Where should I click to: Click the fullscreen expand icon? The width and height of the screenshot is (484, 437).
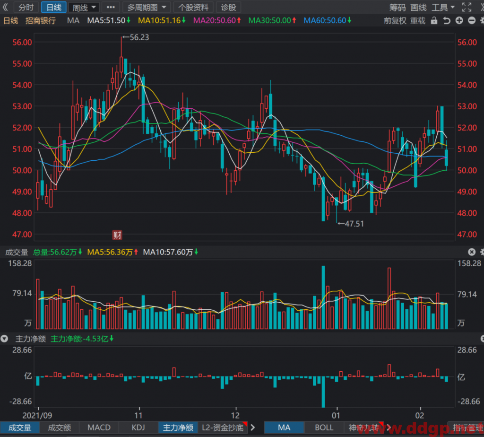tap(467, 7)
